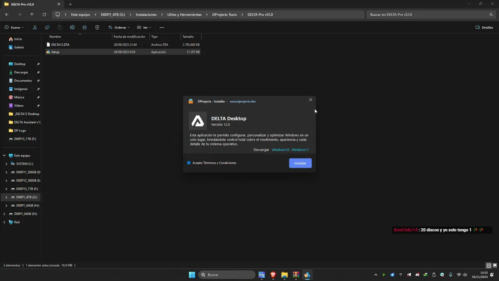Switch to large thumbnails view icon bottom-right
This screenshot has height=281, width=499.
click(494, 265)
